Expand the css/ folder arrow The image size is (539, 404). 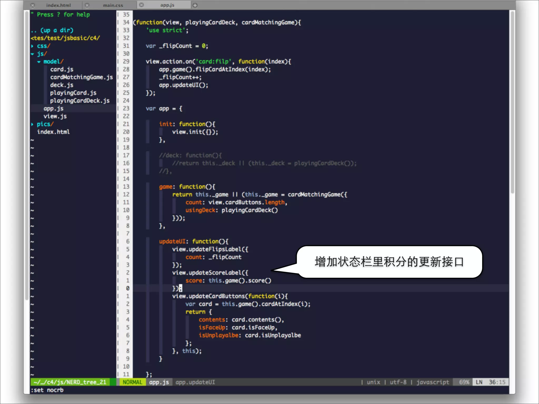pyautogui.click(x=32, y=46)
